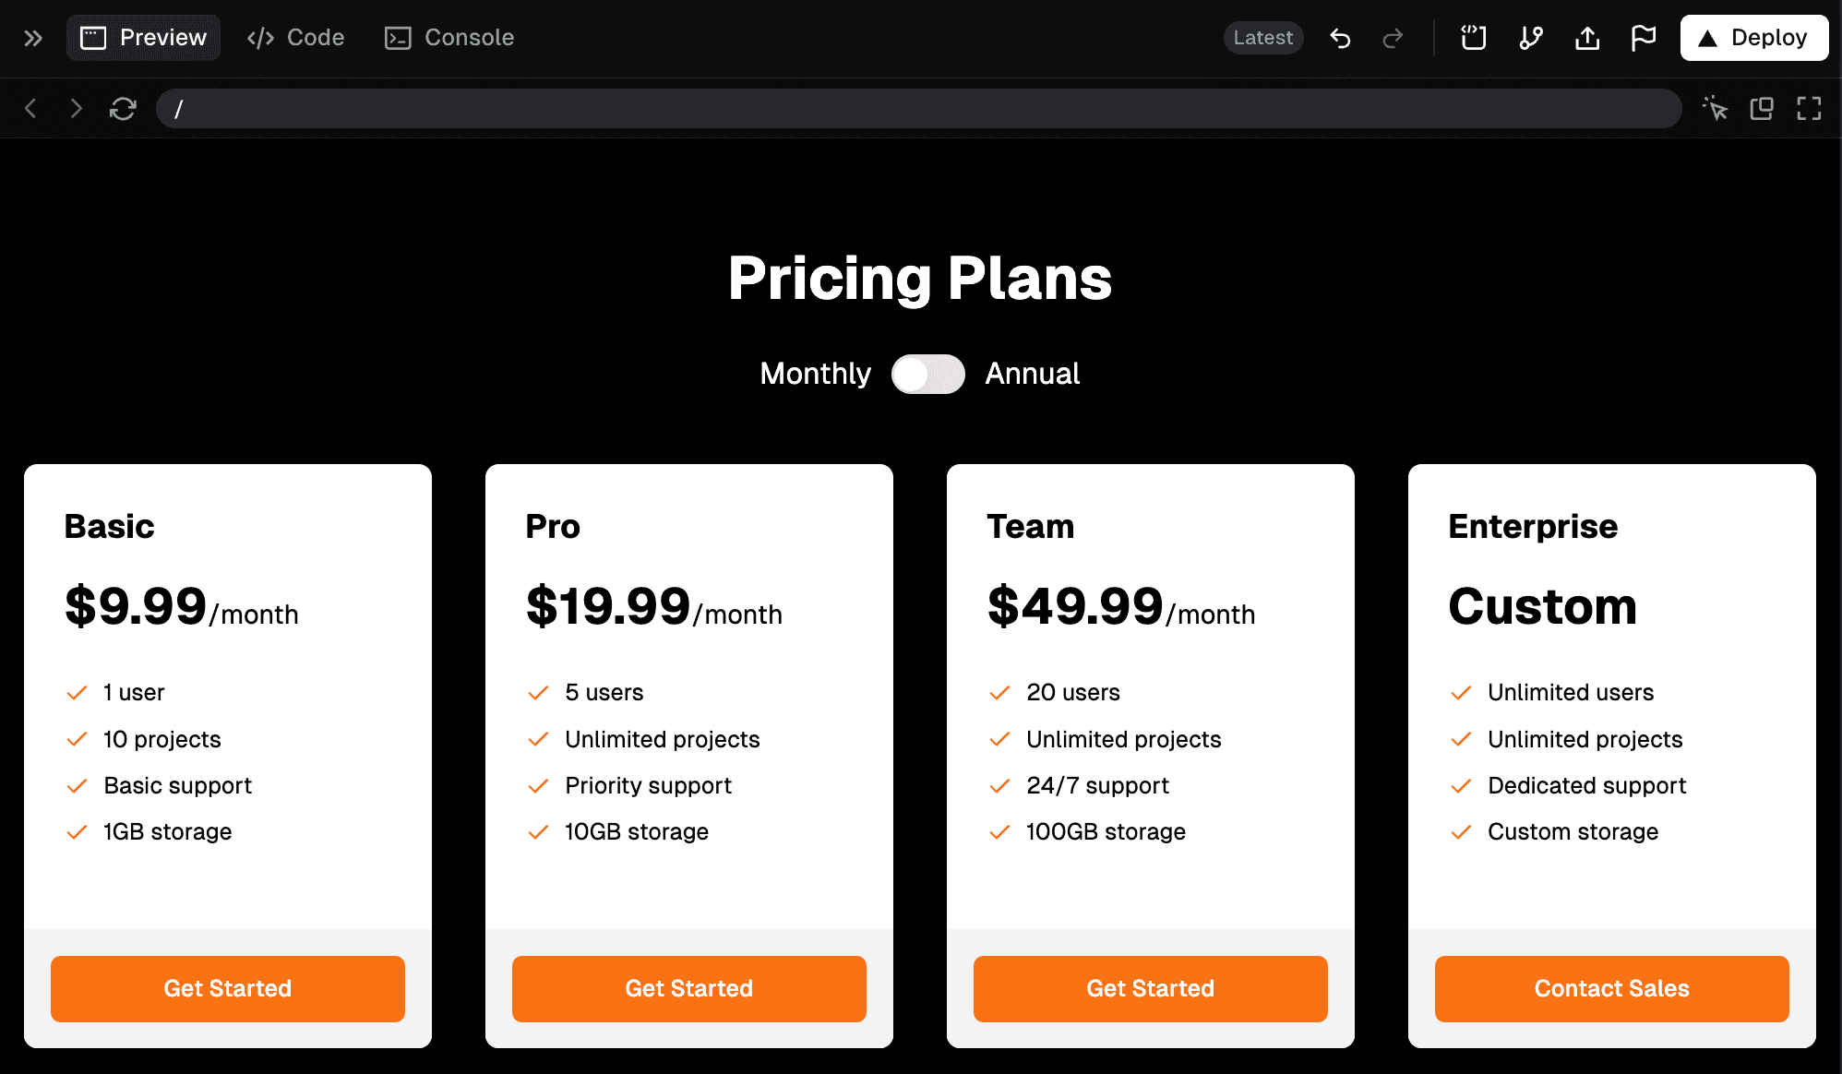Screen dimensions: 1842x1074
Task: Toggle billing from Monthly to Annual
Action: coord(927,374)
